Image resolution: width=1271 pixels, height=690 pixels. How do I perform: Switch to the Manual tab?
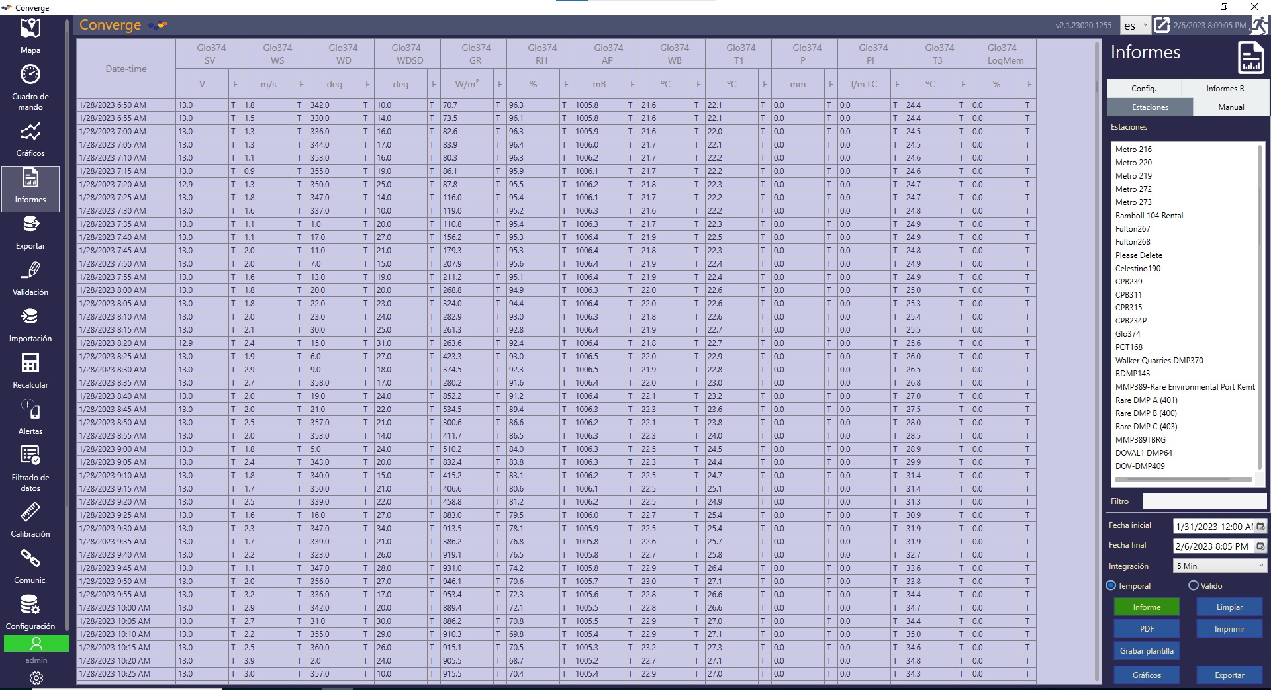1231,107
